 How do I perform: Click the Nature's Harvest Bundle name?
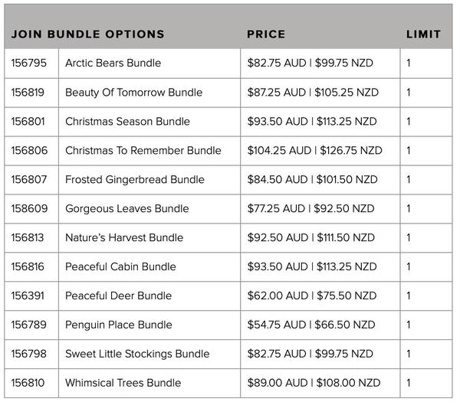pyautogui.click(x=124, y=238)
